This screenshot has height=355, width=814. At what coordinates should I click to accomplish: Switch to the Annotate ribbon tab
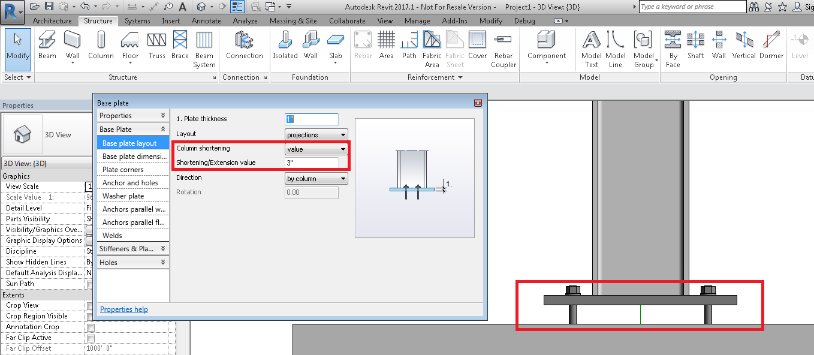click(206, 20)
